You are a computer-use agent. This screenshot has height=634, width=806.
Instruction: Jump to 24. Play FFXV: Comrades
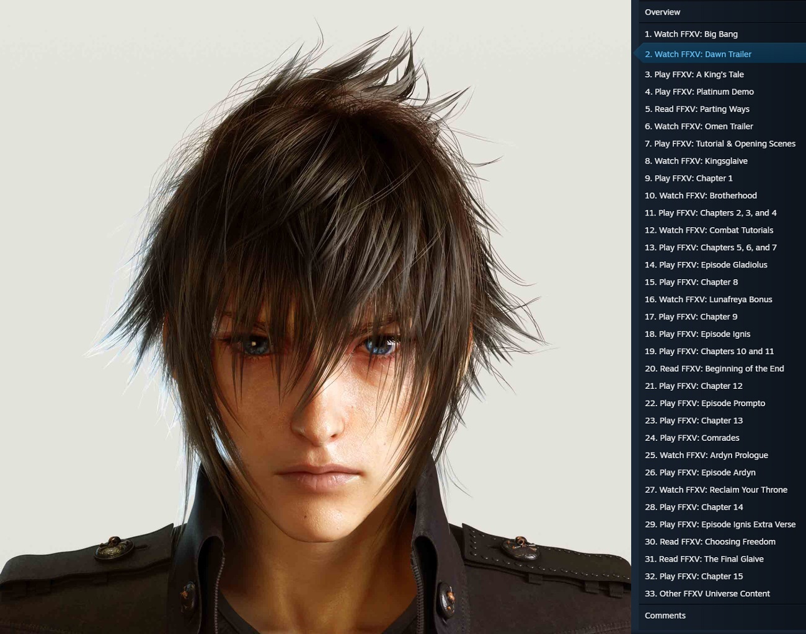click(x=692, y=438)
